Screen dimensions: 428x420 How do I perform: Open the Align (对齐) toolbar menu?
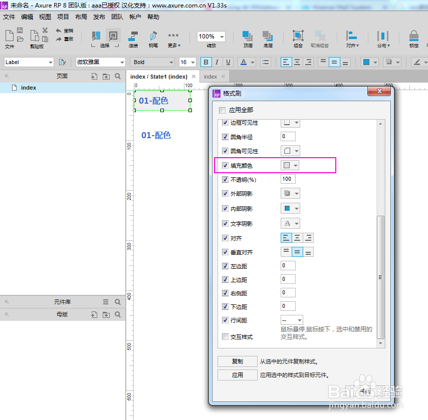[x=352, y=39]
